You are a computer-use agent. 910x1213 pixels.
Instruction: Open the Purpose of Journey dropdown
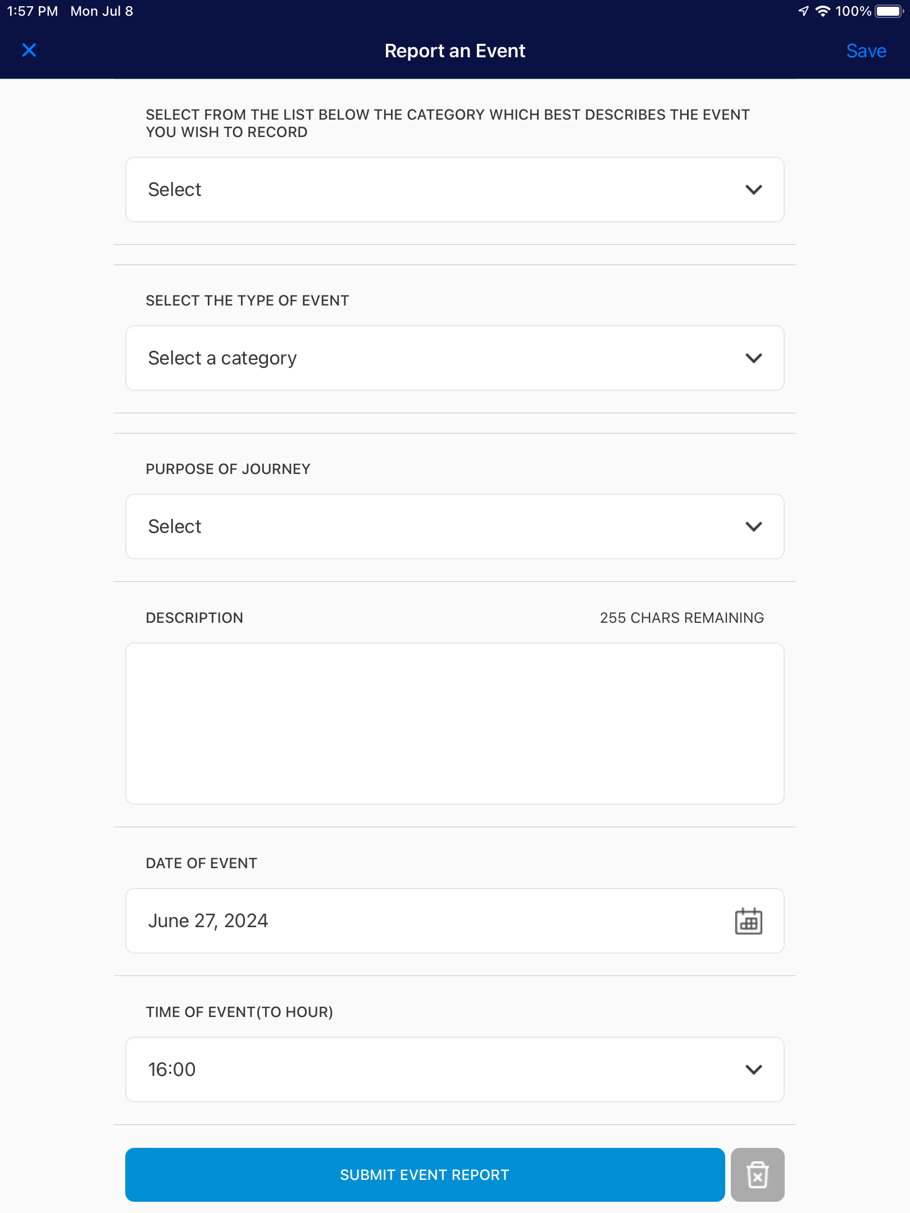pos(454,527)
